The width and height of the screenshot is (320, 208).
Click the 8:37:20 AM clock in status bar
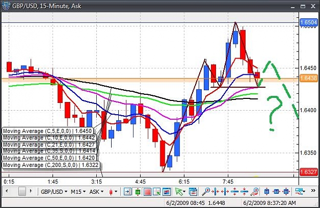pos(283,203)
